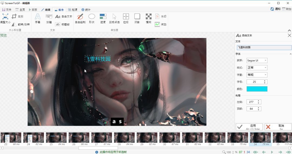
Task: Choose the 模糊 blur tool
Action: coord(148,19)
